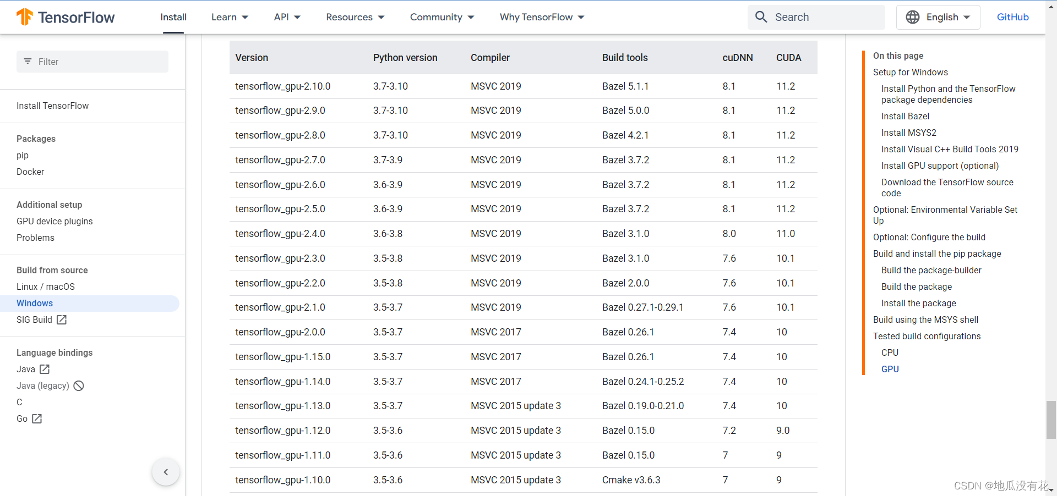The image size is (1057, 496).
Task: Open the English language selector
Action: point(938,17)
